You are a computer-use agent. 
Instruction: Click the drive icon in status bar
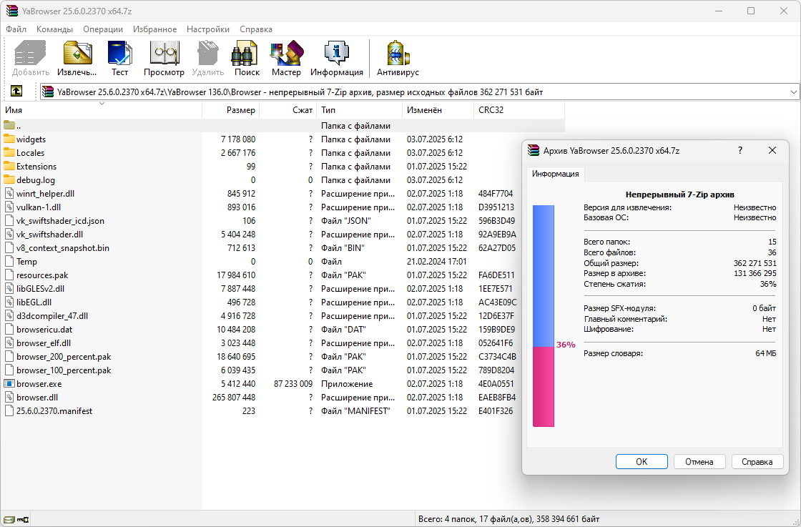click(x=9, y=519)
